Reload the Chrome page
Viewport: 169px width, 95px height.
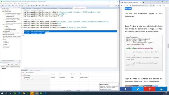[x=127, y=6]
